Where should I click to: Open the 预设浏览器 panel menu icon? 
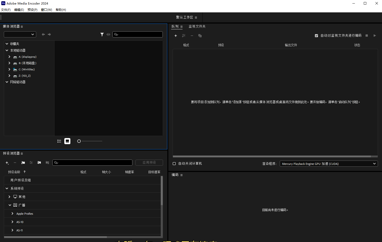pyautogui.click(x=22, y=153)
